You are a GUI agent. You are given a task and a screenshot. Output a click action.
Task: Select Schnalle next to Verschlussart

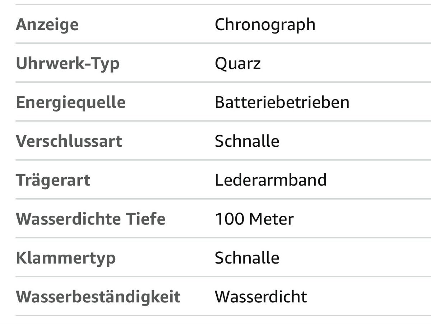pyautogui.click(x=247, y=141)
